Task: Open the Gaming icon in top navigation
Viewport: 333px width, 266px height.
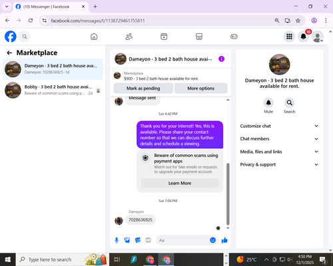Action: click(x=234, y=37)
